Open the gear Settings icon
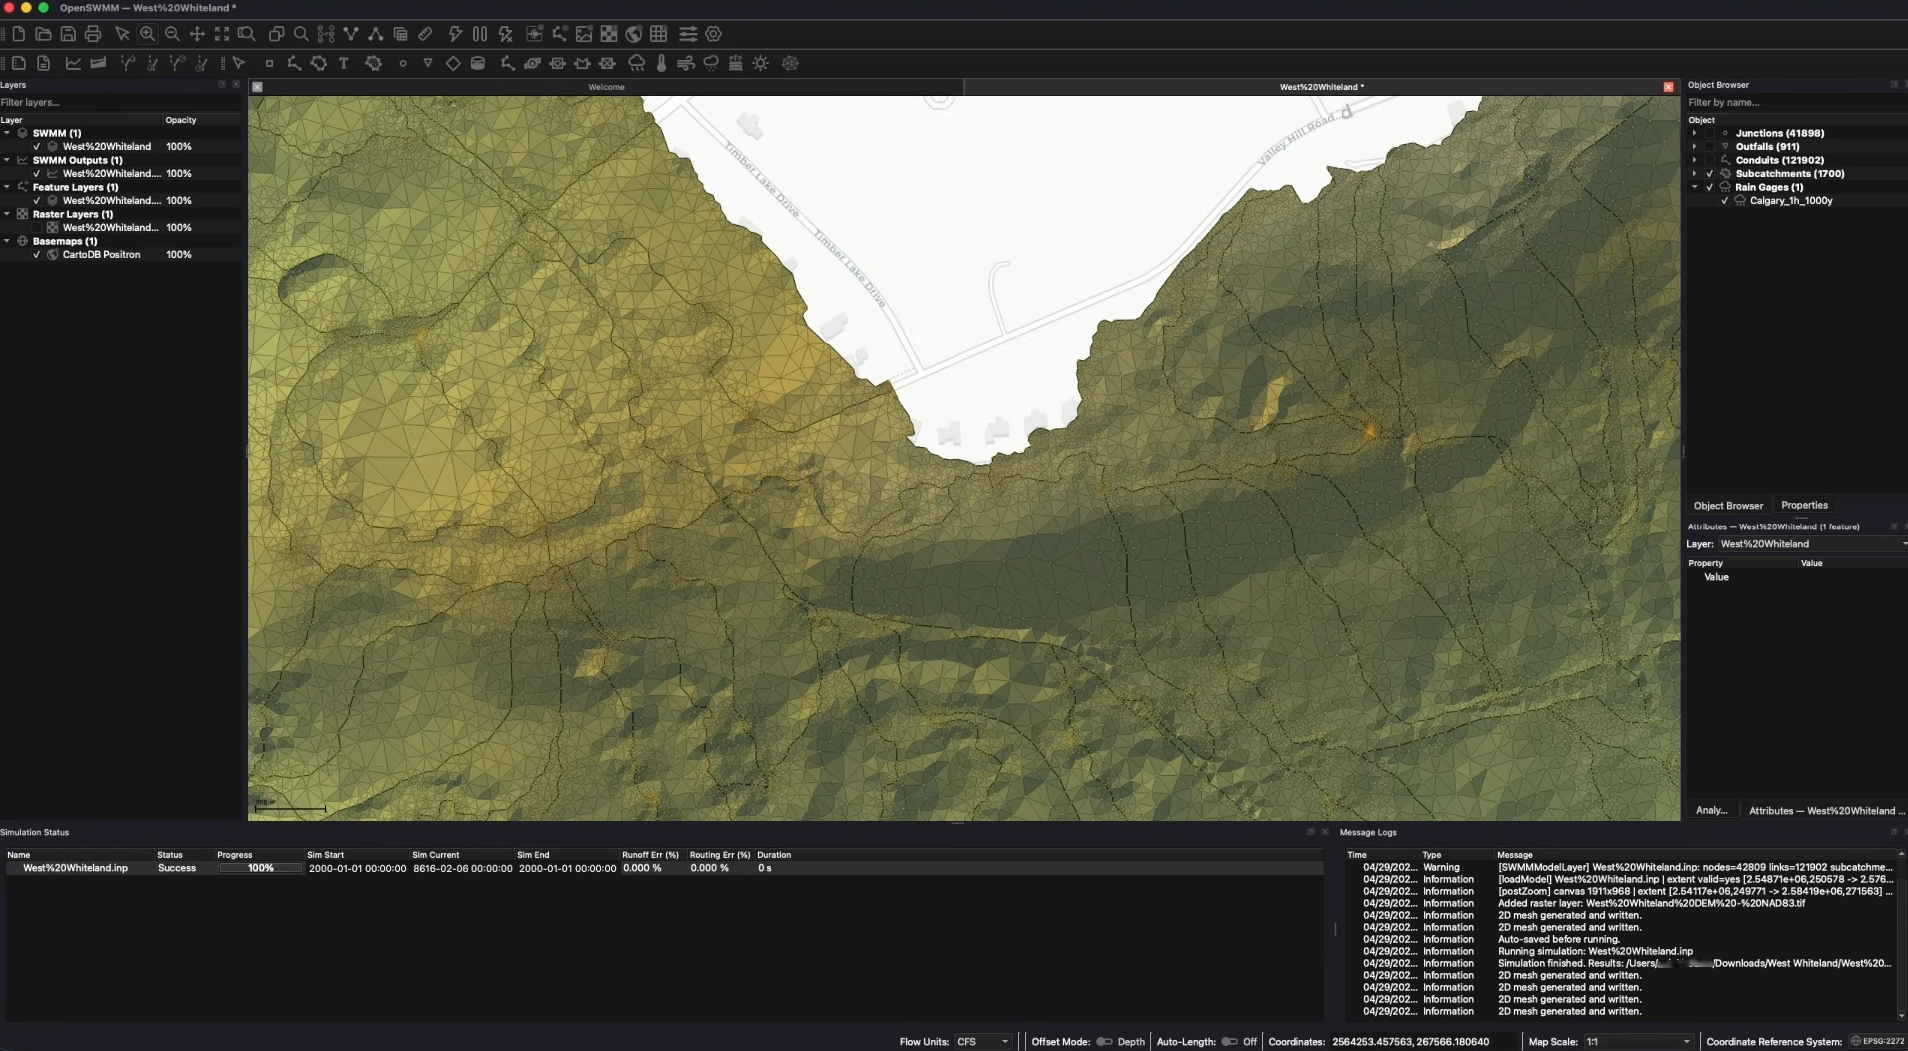The image size is (1908, 1051). click(x=713, y=34)
